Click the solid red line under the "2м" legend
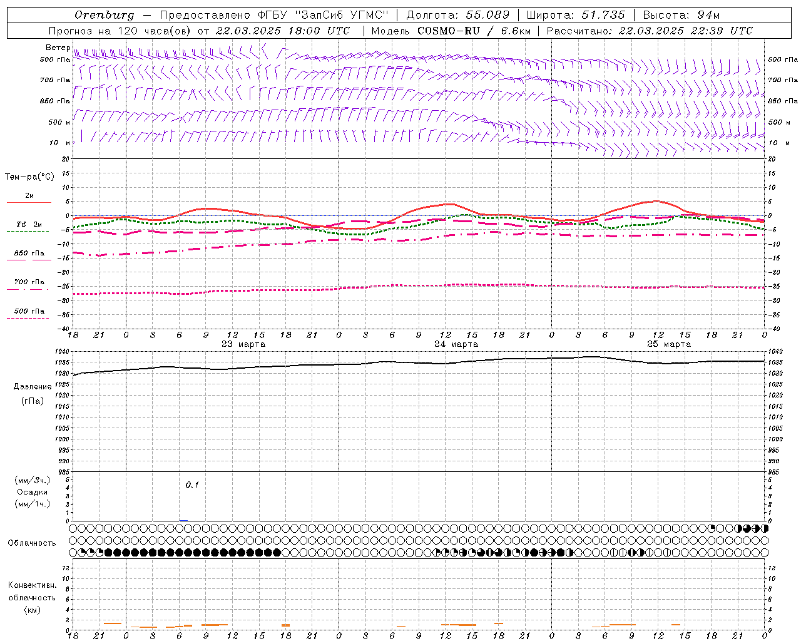The image size is (801, 641). 29,202
